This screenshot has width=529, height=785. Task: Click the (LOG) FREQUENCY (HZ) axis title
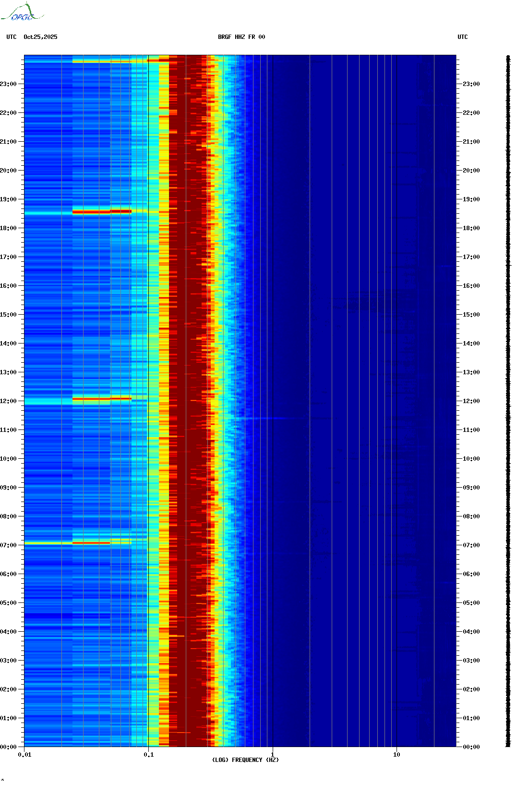click(245, 760)
